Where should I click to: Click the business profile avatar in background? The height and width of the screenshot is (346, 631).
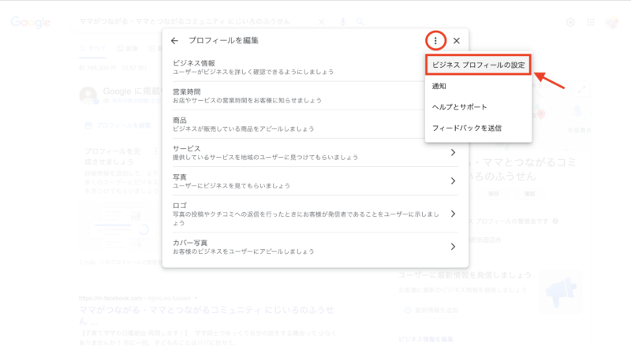(88, 95)
